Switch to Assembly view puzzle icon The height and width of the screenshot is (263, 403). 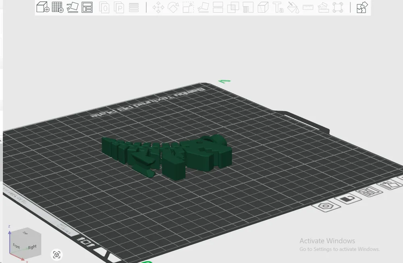tap(362, 7)
